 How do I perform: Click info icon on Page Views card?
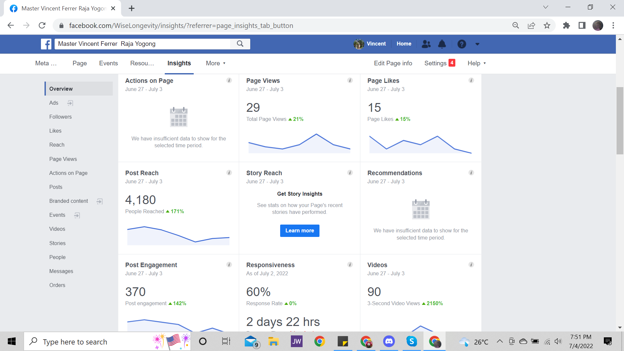point(350,80)
